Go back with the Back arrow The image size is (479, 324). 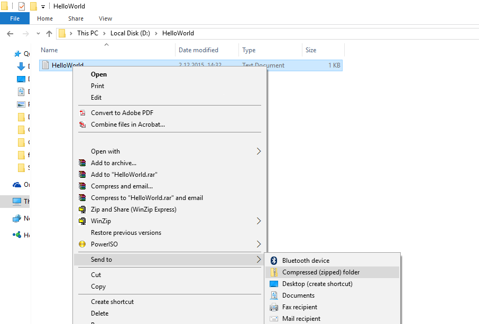[x=10, y=34]
